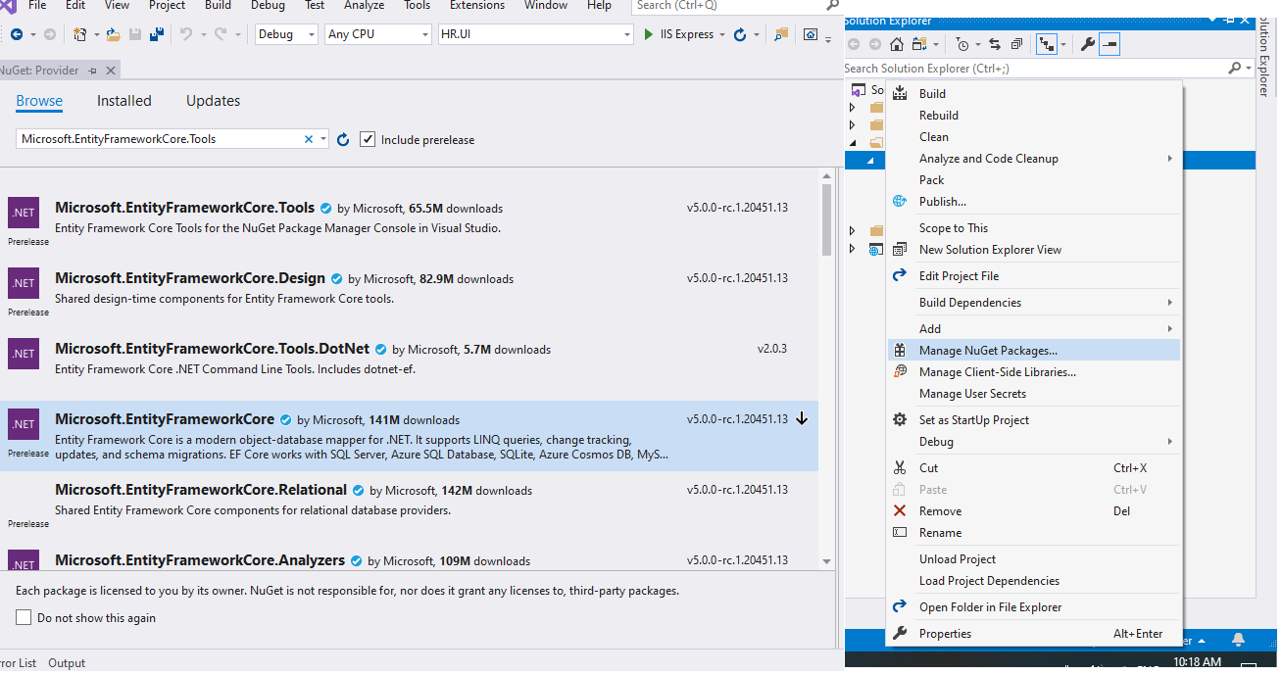Viewport: 1282px width, 674px height.
Task: Open the Extensions menu in the menu bar
Action: point(477,6)
